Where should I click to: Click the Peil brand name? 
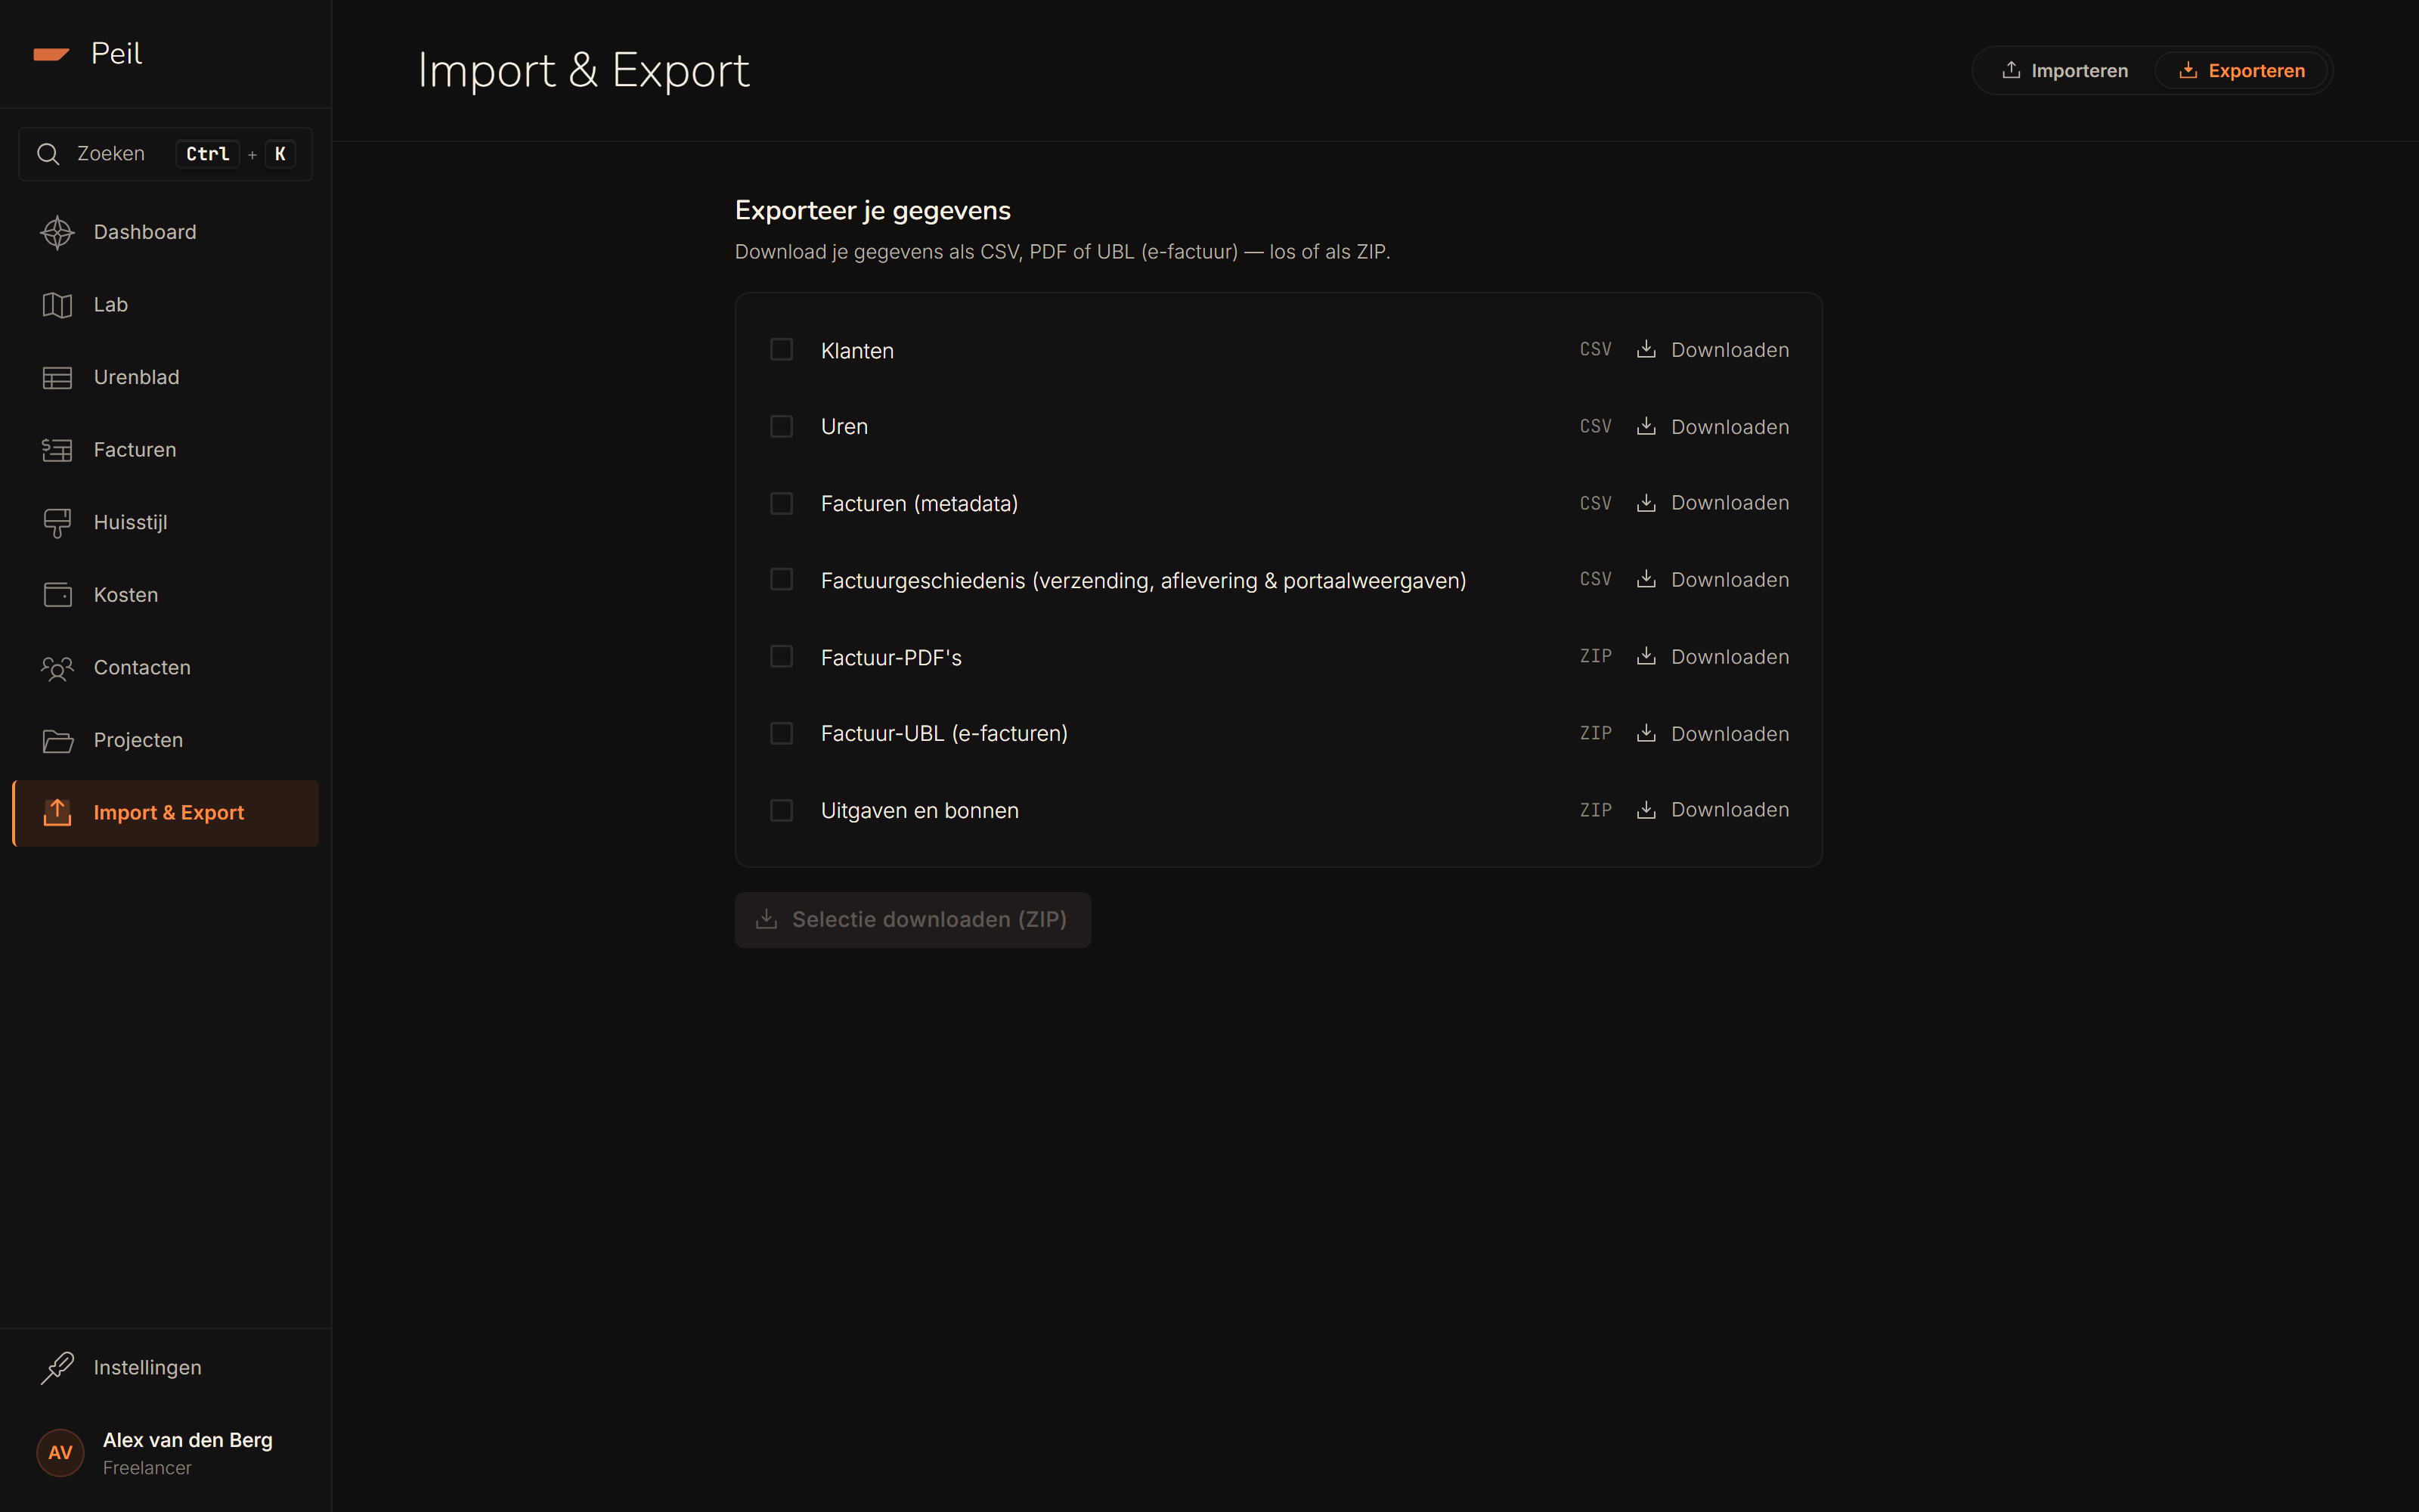click(x=116, y=54)
